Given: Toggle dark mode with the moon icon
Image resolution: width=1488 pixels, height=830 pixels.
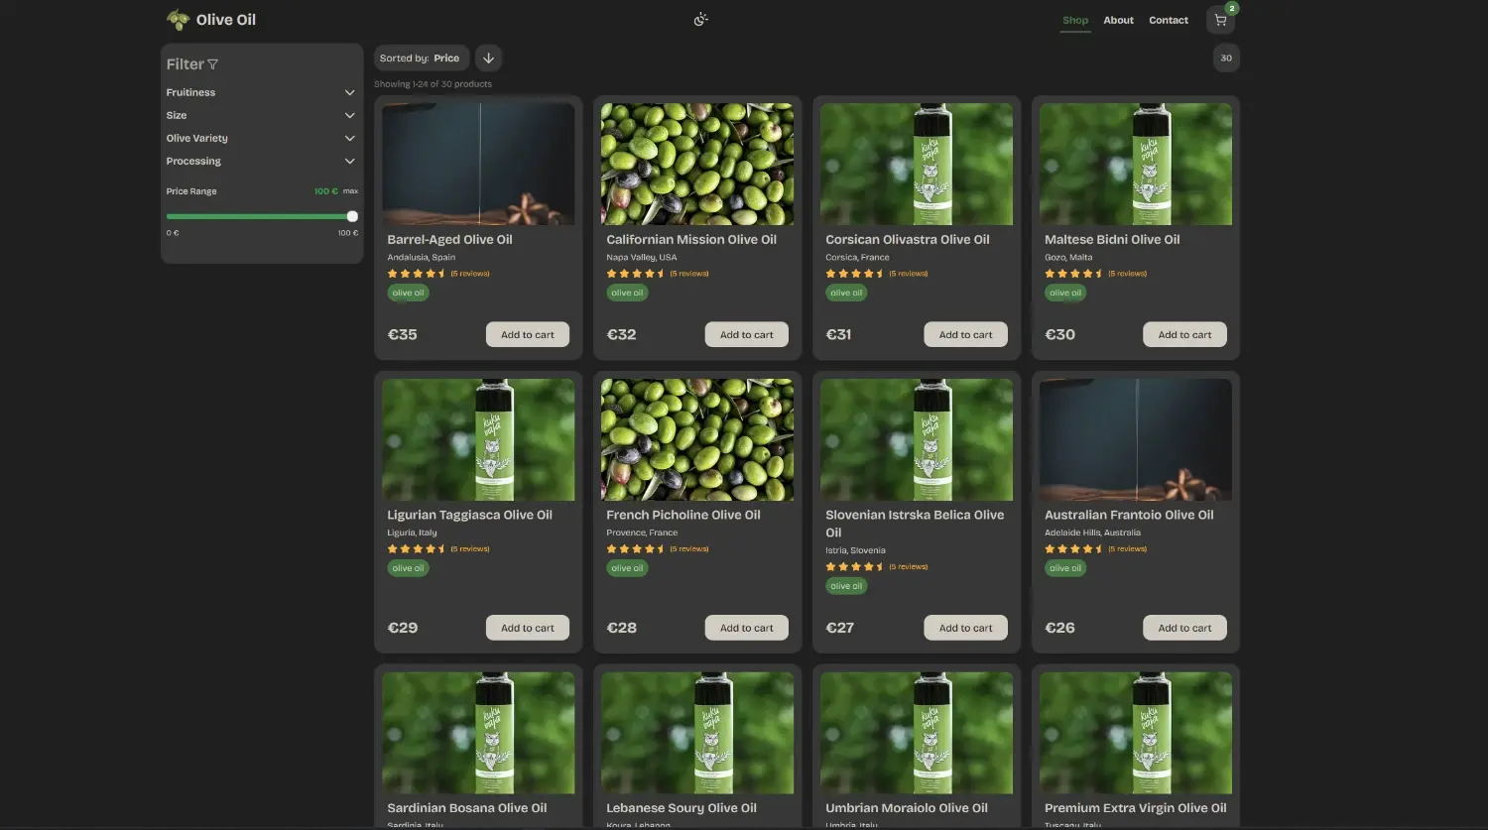Looking at the screenshot, I should click(700, 19).
